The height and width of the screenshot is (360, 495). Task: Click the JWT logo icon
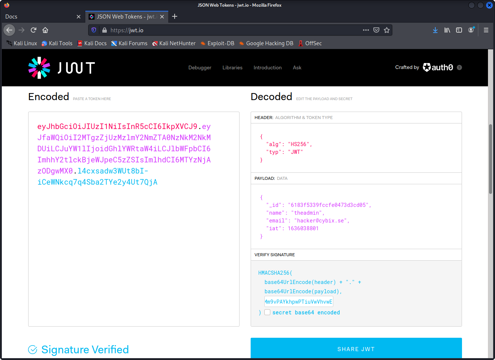click(x=39, y=68)
